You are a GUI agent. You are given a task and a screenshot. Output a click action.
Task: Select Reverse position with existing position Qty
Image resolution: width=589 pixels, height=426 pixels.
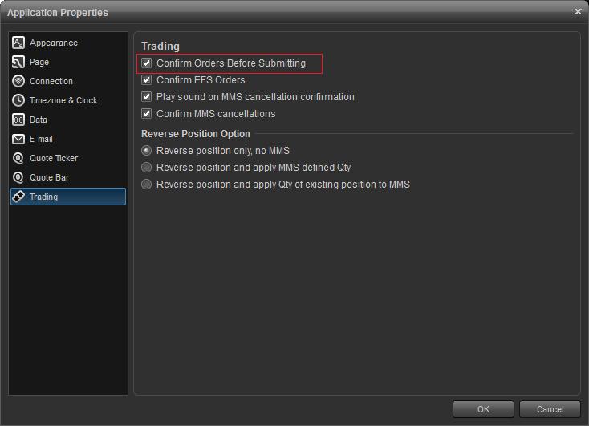(147, 185)
